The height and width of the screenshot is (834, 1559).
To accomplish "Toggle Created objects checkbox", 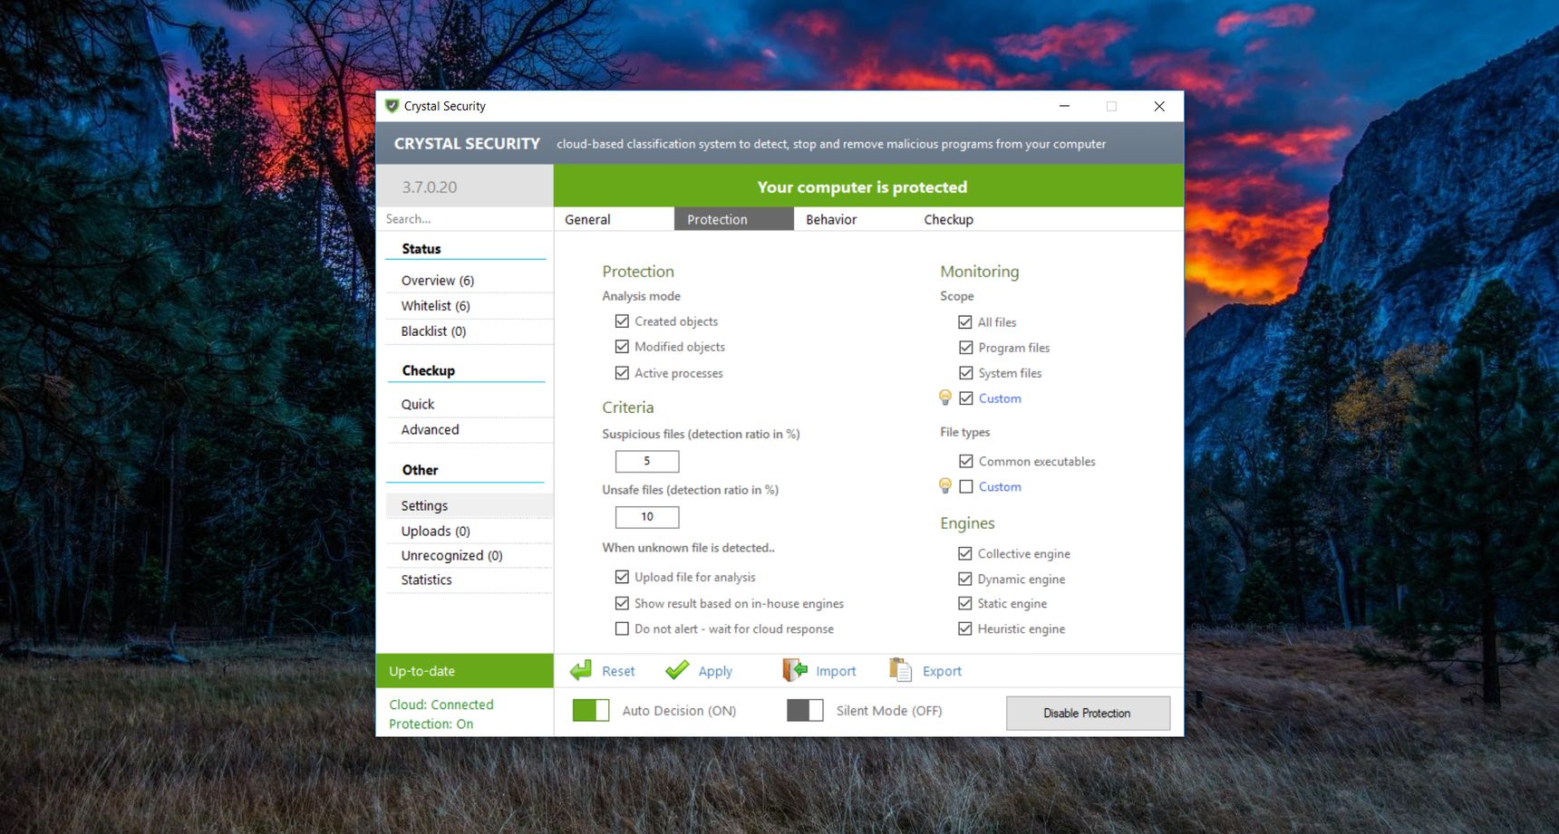I will [622, 321].
